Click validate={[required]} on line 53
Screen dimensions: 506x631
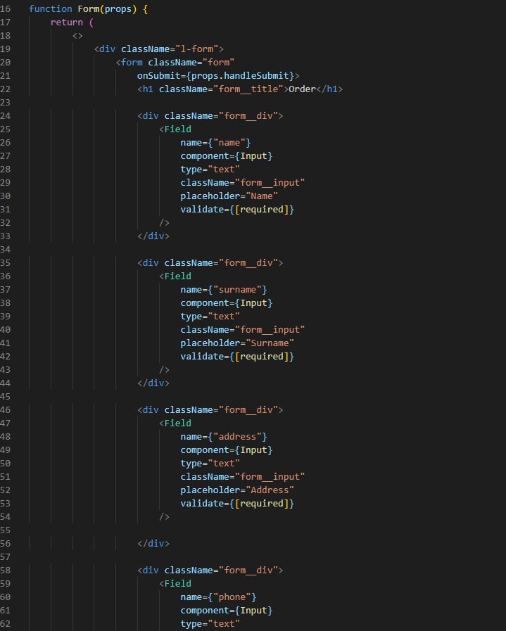point(237,504)
